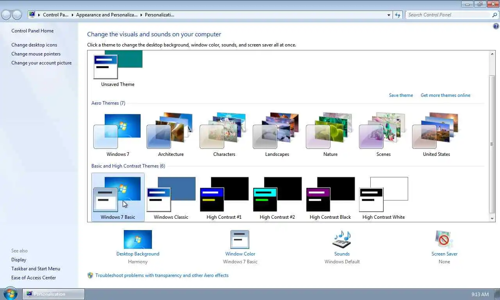Click the Sounds text link
This screenshot has width=500, height=300.
coord(342,254)
